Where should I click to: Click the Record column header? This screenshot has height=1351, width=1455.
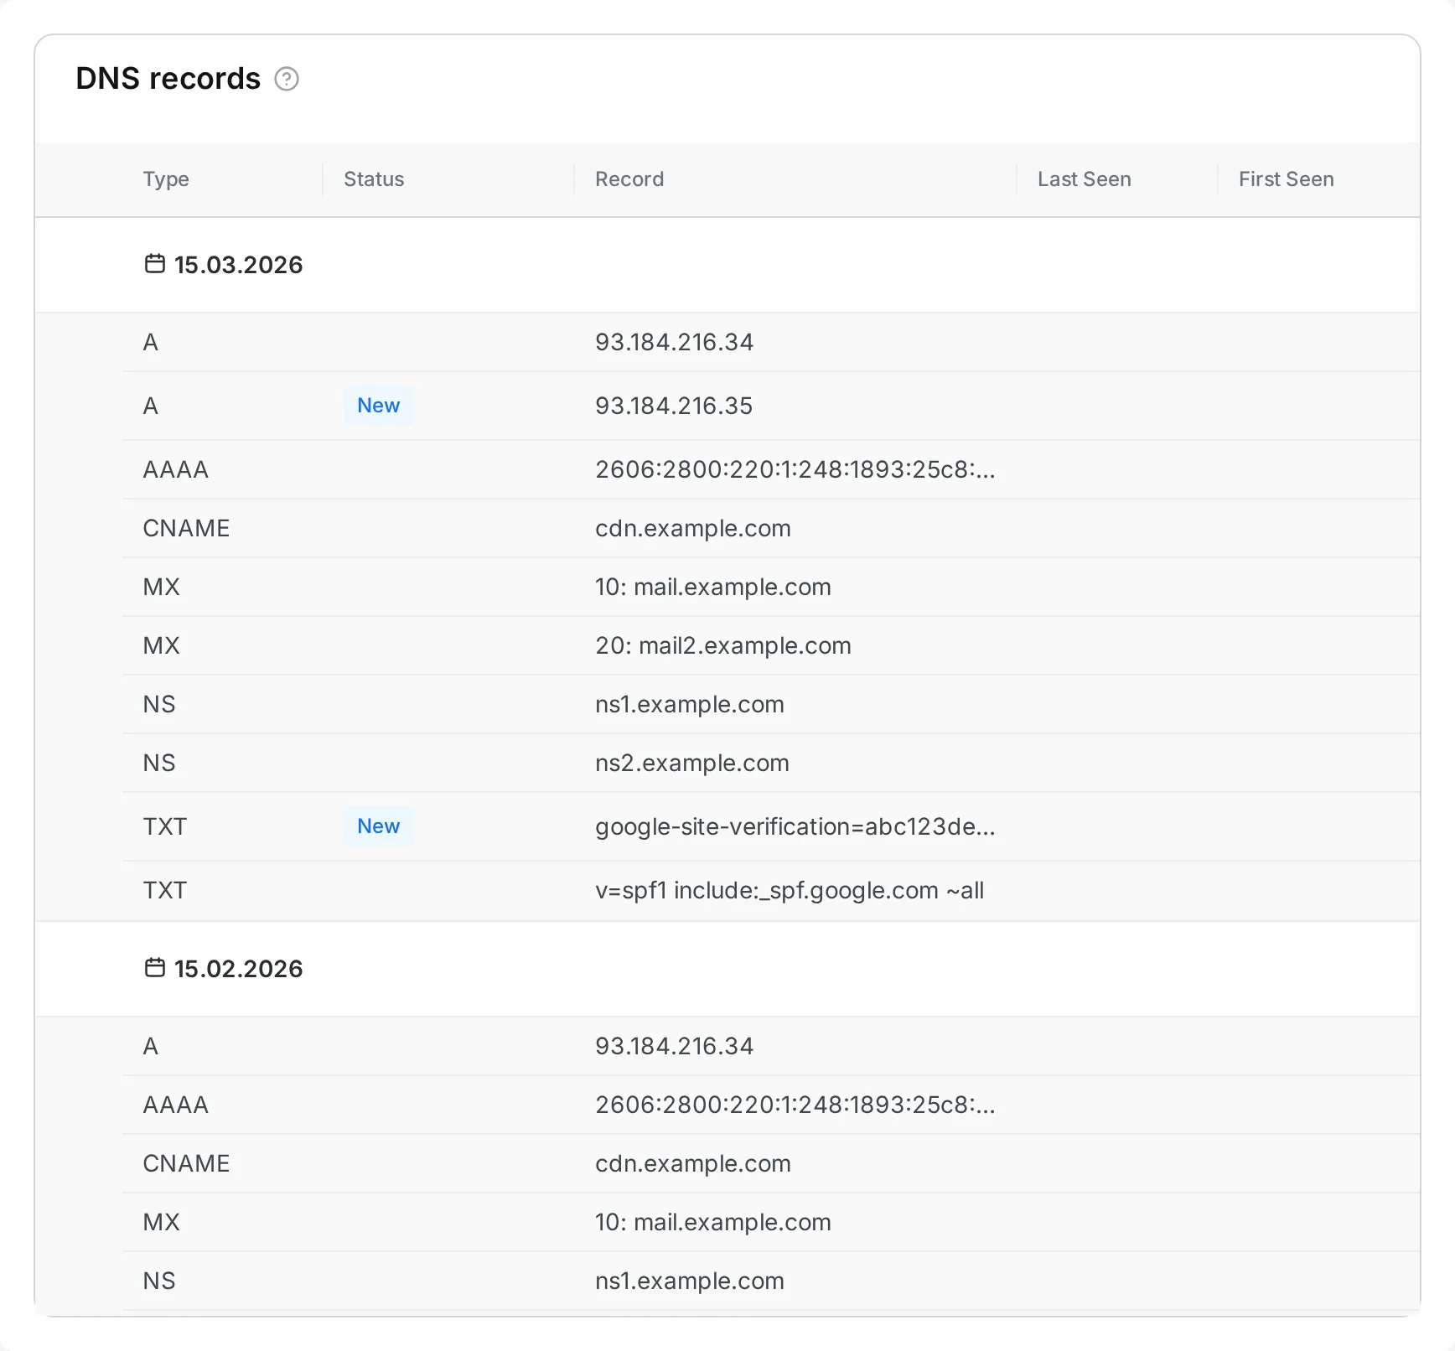click(x=629, y=179)
